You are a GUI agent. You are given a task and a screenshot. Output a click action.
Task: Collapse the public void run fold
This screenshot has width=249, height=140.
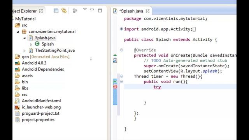pyautogui.click(x=121, y=81)
